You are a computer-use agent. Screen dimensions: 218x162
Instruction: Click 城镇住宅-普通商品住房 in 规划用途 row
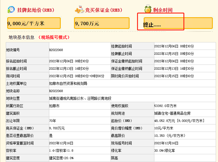pyautogui.click(x=172, y=114)
